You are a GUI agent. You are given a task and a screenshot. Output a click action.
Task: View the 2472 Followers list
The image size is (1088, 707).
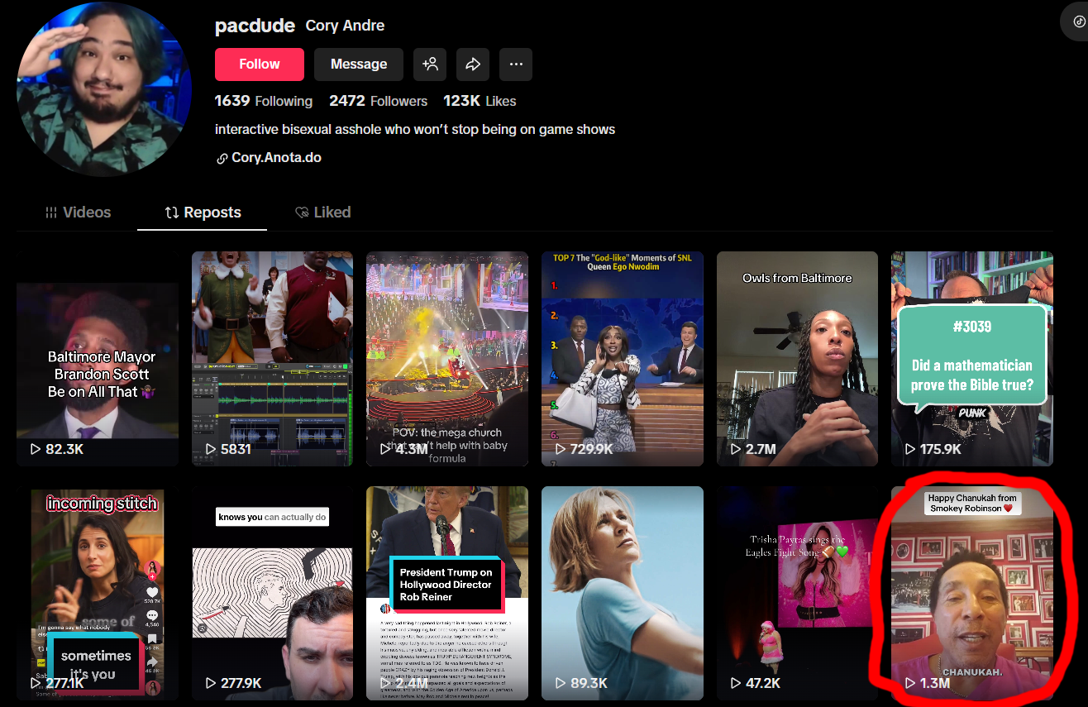click(379, 101)
